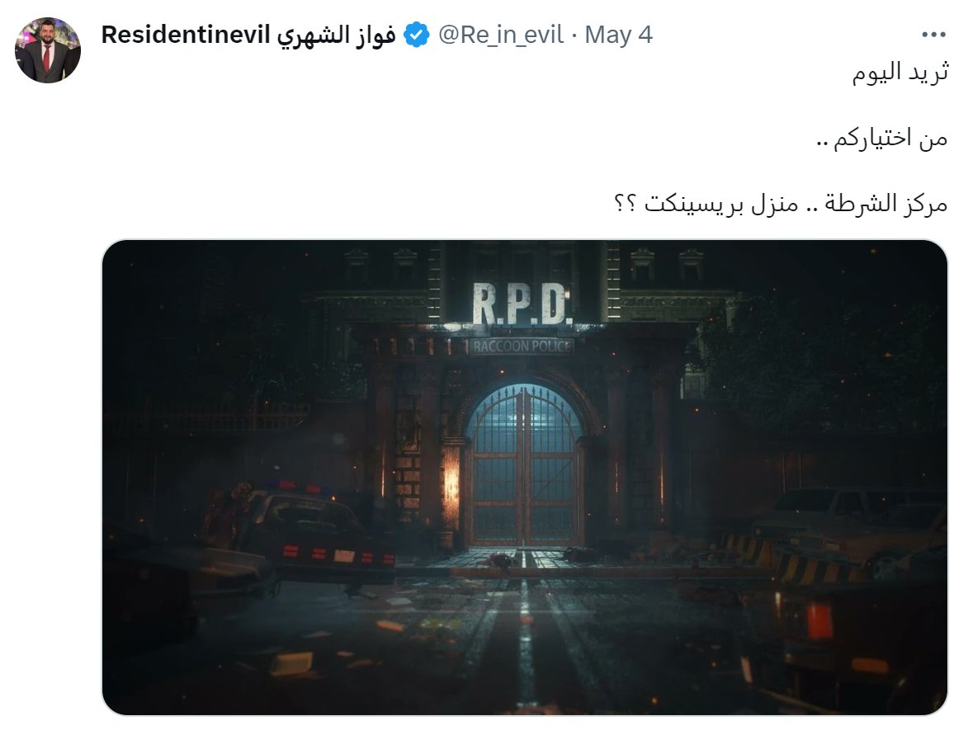Click the Residentinevil display name

coord(186,35)
